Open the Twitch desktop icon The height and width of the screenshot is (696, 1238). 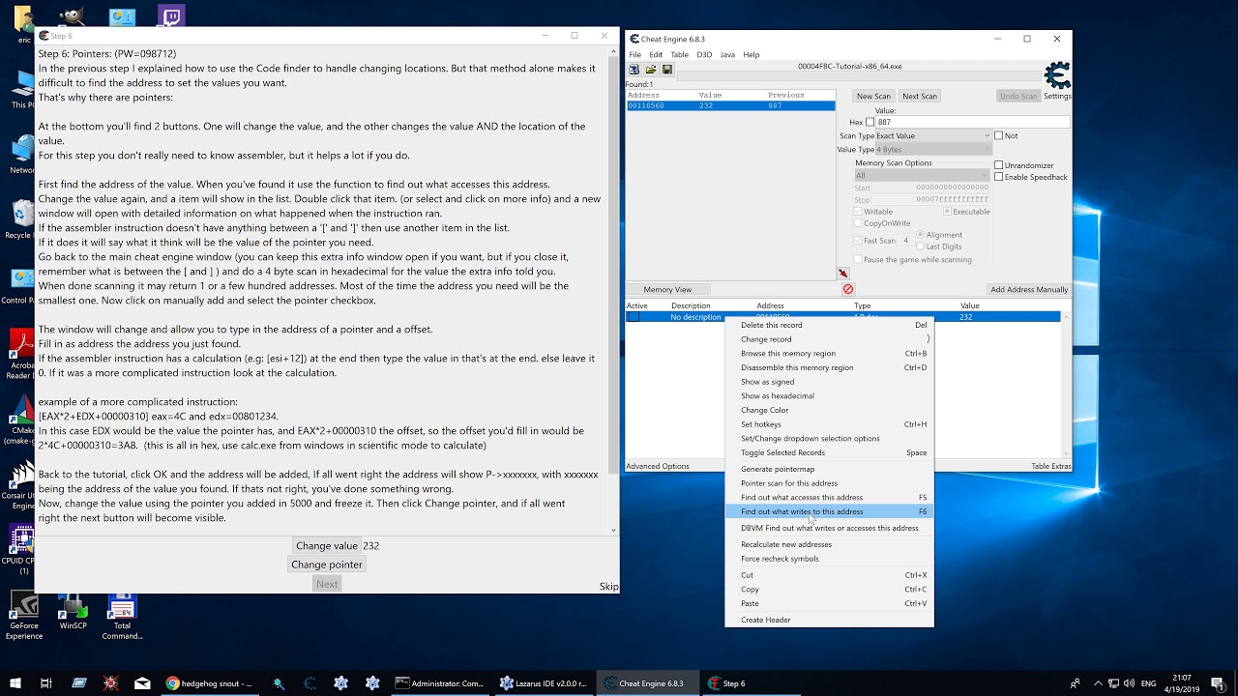171,15
